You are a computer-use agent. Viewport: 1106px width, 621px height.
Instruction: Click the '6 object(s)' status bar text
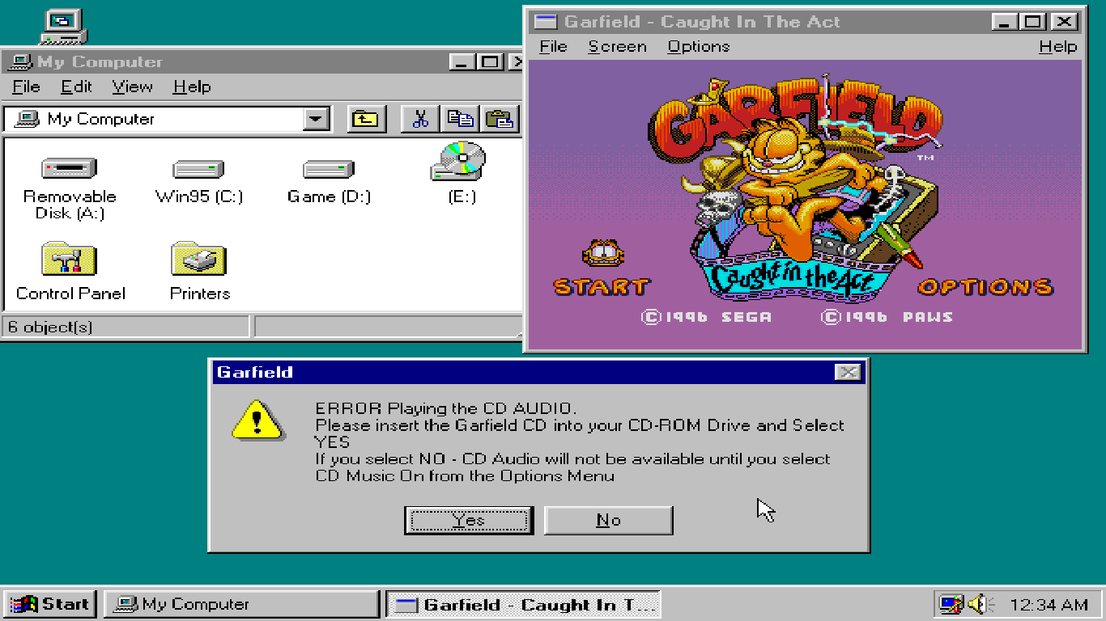click(49, 327)
